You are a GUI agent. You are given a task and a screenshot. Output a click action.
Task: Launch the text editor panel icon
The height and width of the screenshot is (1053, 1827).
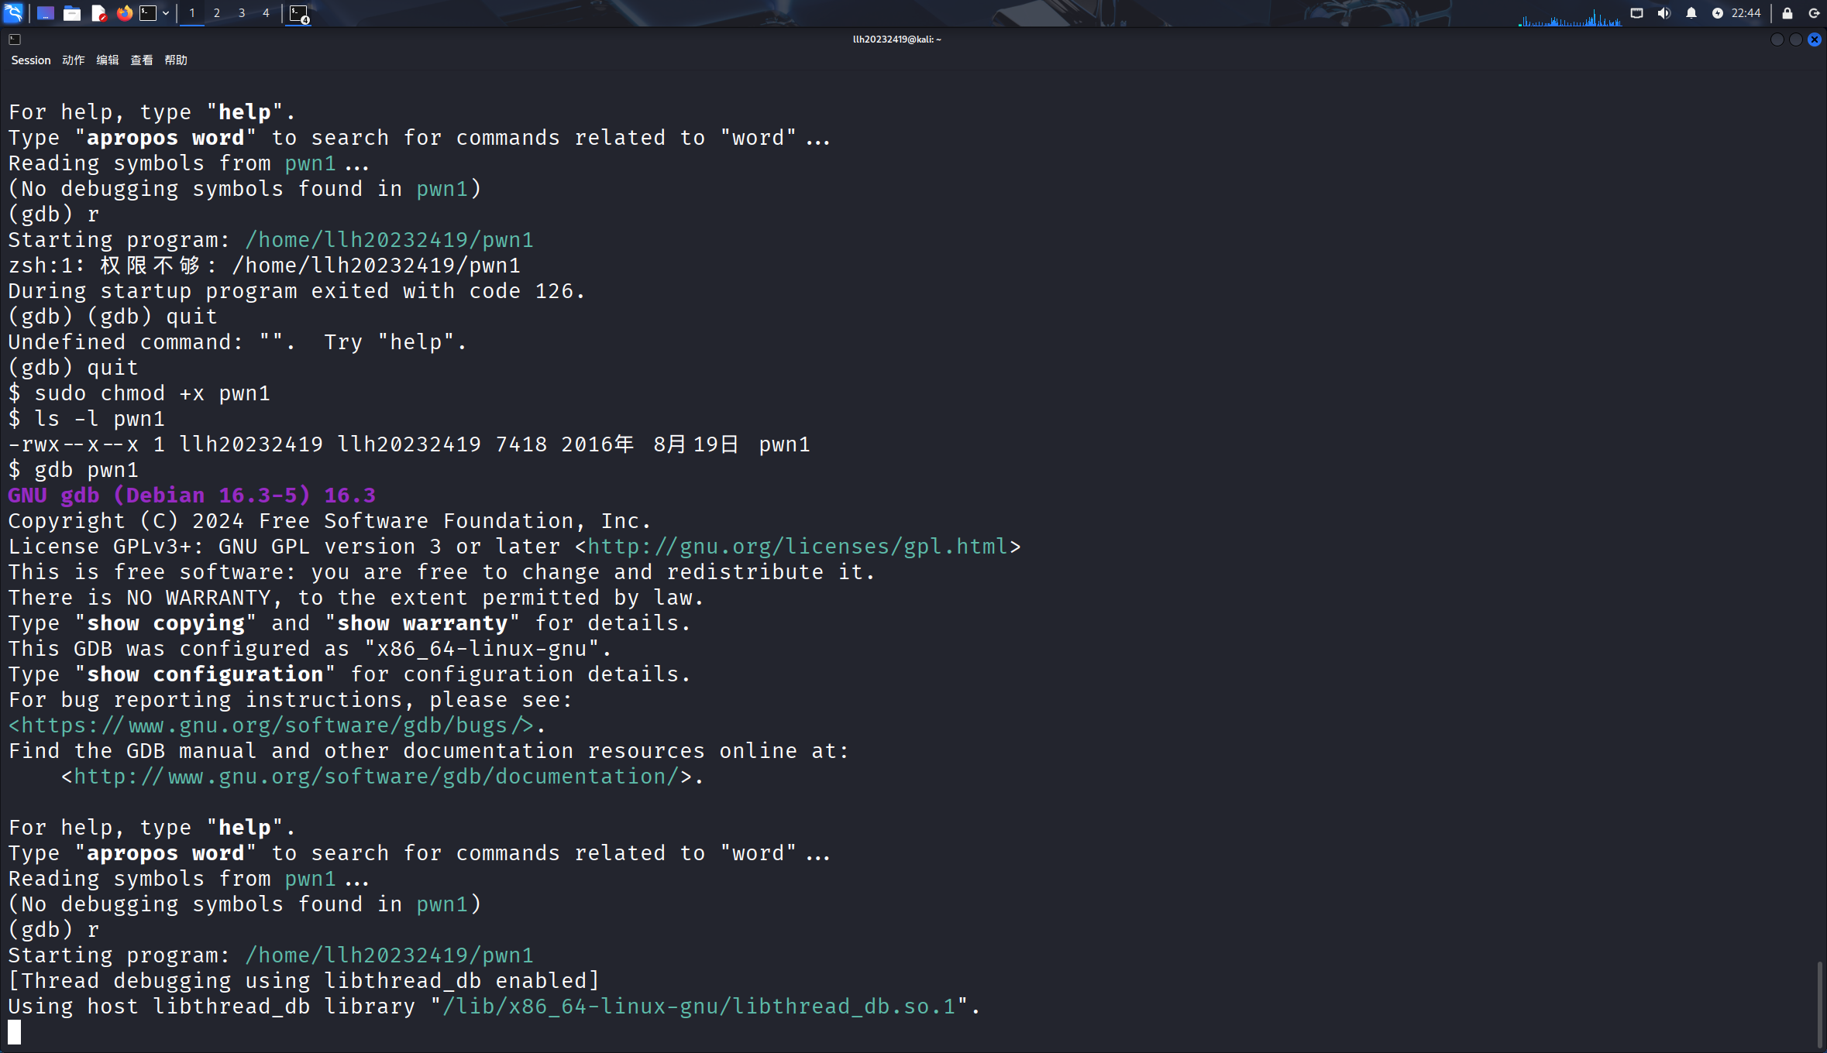[98, 13]
